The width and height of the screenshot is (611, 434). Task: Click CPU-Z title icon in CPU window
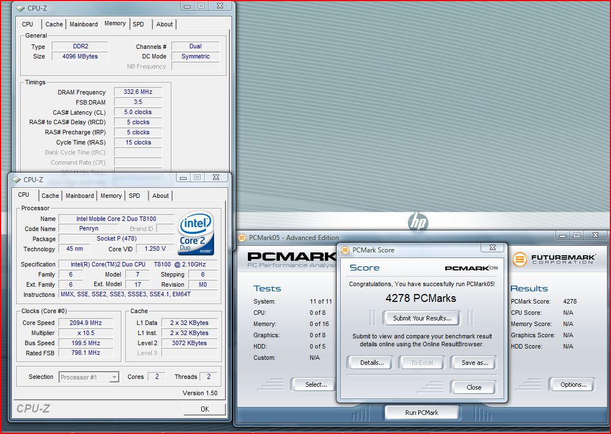(x=16, y=179)
